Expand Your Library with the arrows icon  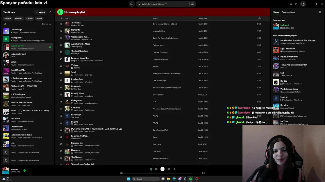click(x=50, y=12)
